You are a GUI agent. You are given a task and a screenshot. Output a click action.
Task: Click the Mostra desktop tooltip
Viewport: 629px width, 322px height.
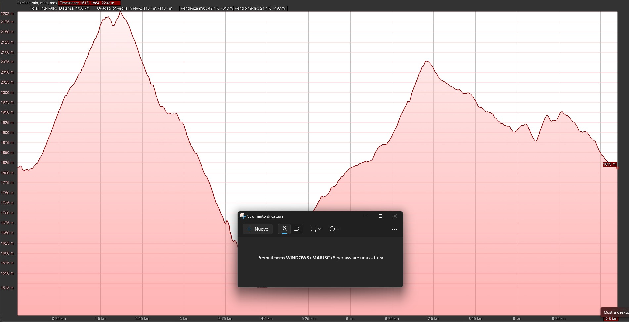point(615,312)
